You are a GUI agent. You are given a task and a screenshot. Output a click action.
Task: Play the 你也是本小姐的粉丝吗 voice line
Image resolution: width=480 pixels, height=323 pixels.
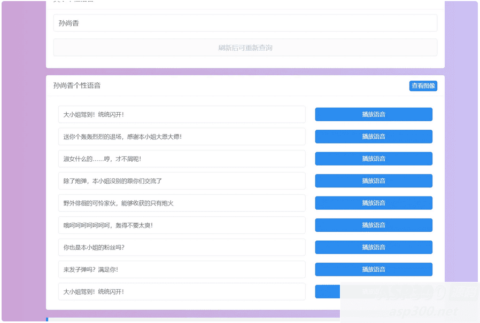pyautogui.click(x=373, y=247)
